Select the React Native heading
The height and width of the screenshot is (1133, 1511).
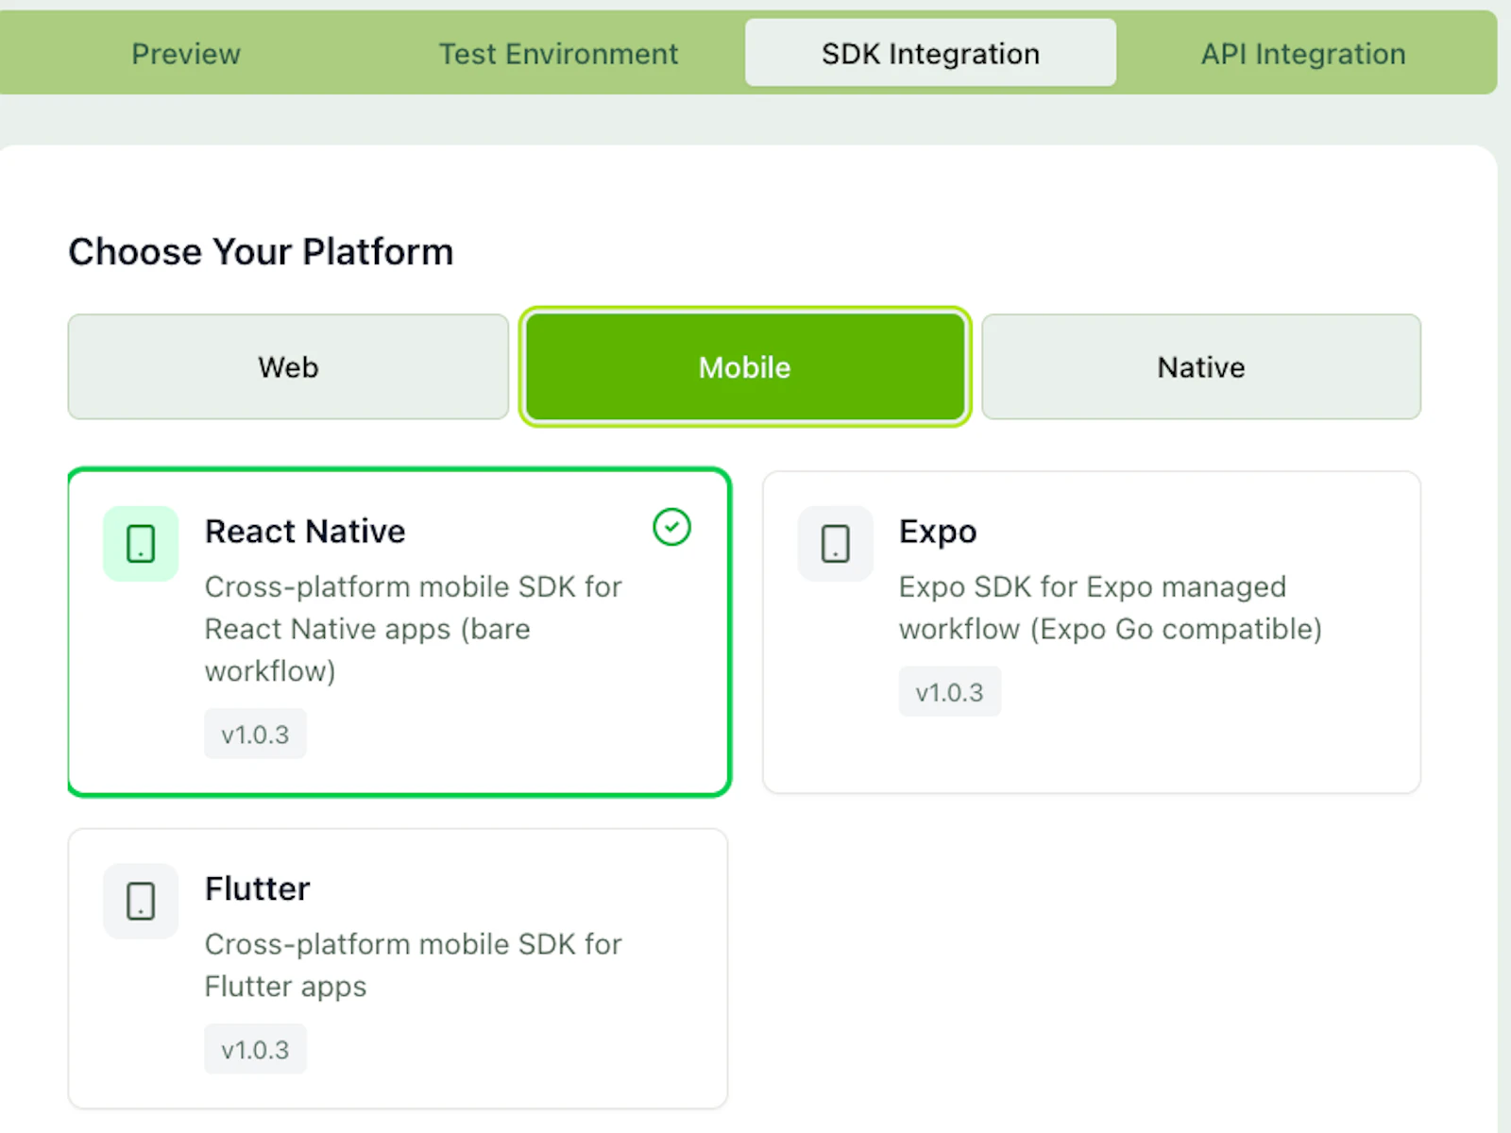tap(305, 532)
